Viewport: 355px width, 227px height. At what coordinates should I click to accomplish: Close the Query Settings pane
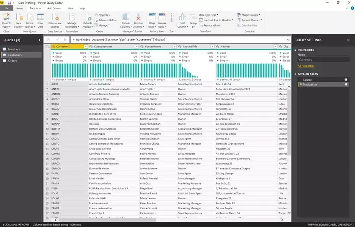click(x=348, y=40)
